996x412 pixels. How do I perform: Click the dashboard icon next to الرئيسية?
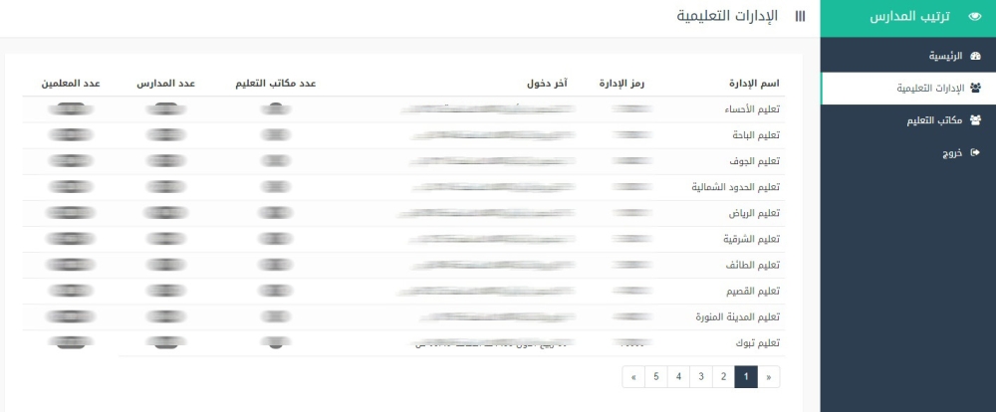[x=975, y=56]
